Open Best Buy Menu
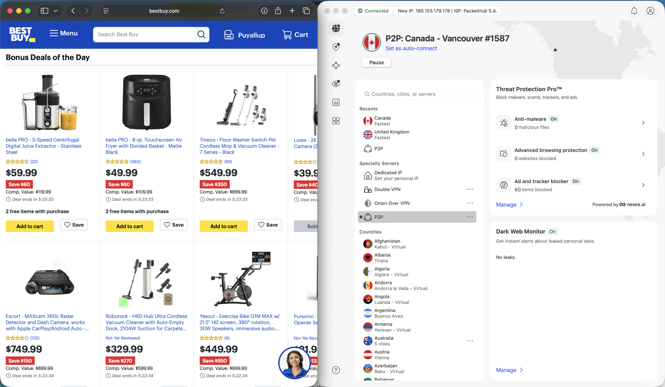This screenshot has width=665, height=387. pyautogui.click(x=63, y=33)
